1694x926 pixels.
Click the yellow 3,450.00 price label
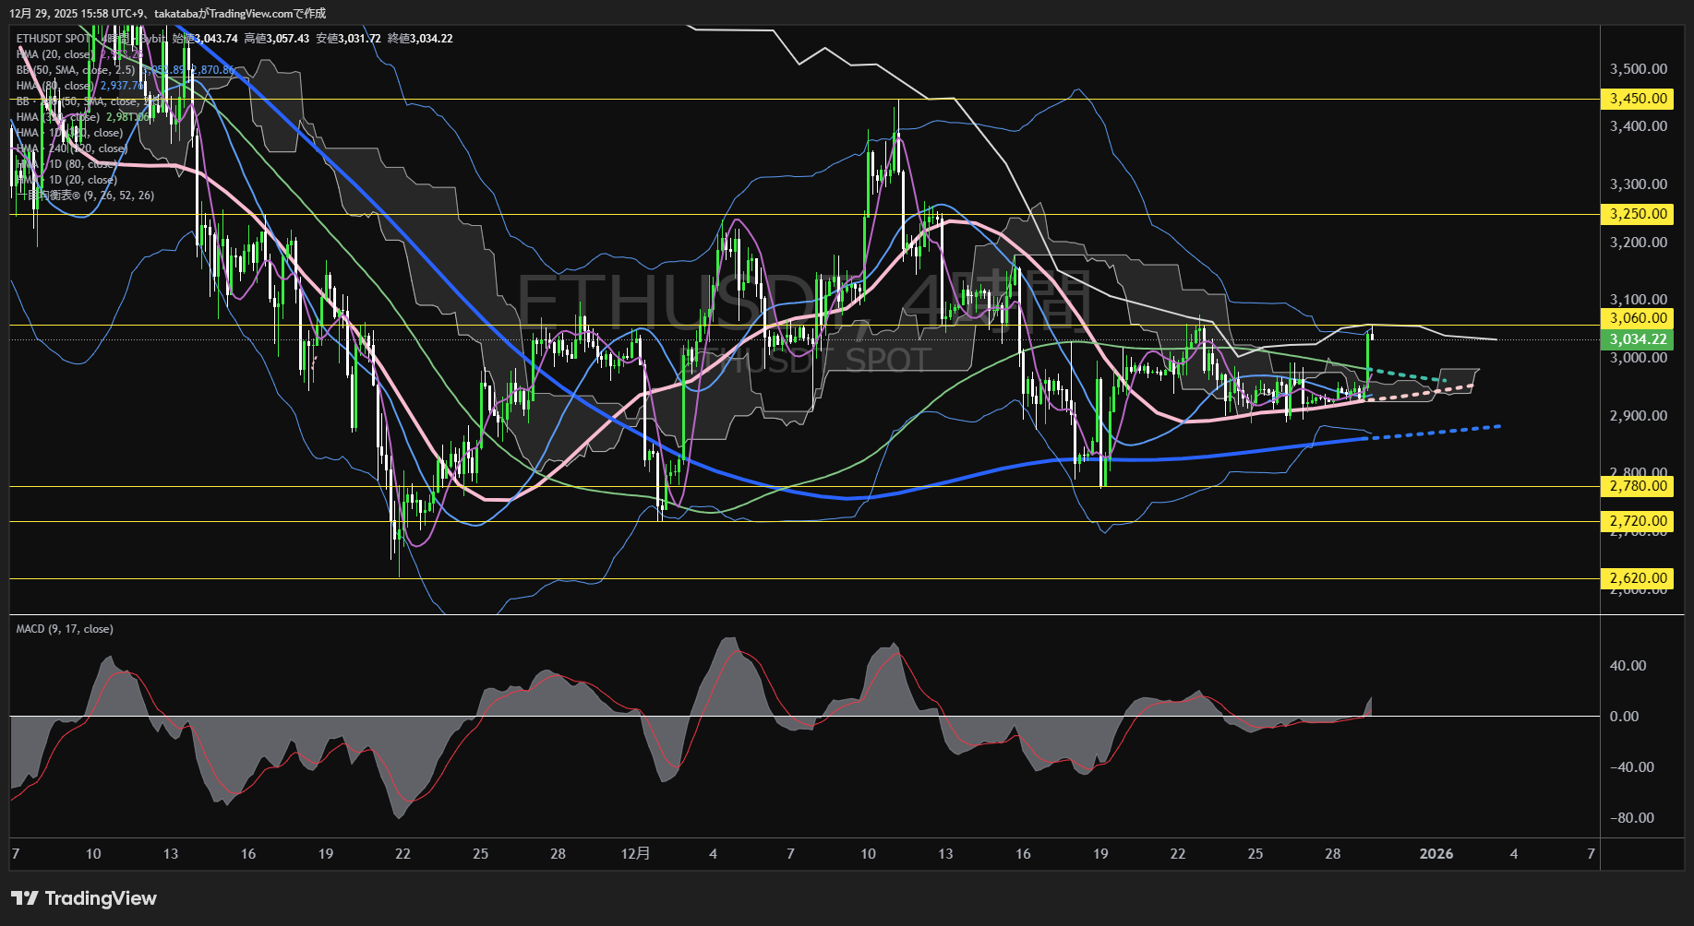[1639, 99]
